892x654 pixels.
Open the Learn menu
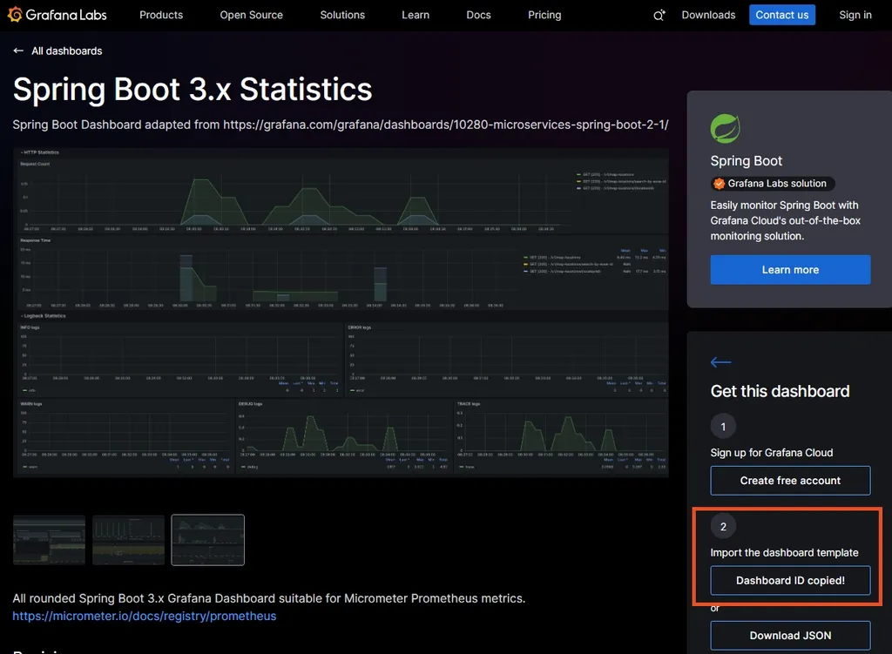[x=416, y=15]
